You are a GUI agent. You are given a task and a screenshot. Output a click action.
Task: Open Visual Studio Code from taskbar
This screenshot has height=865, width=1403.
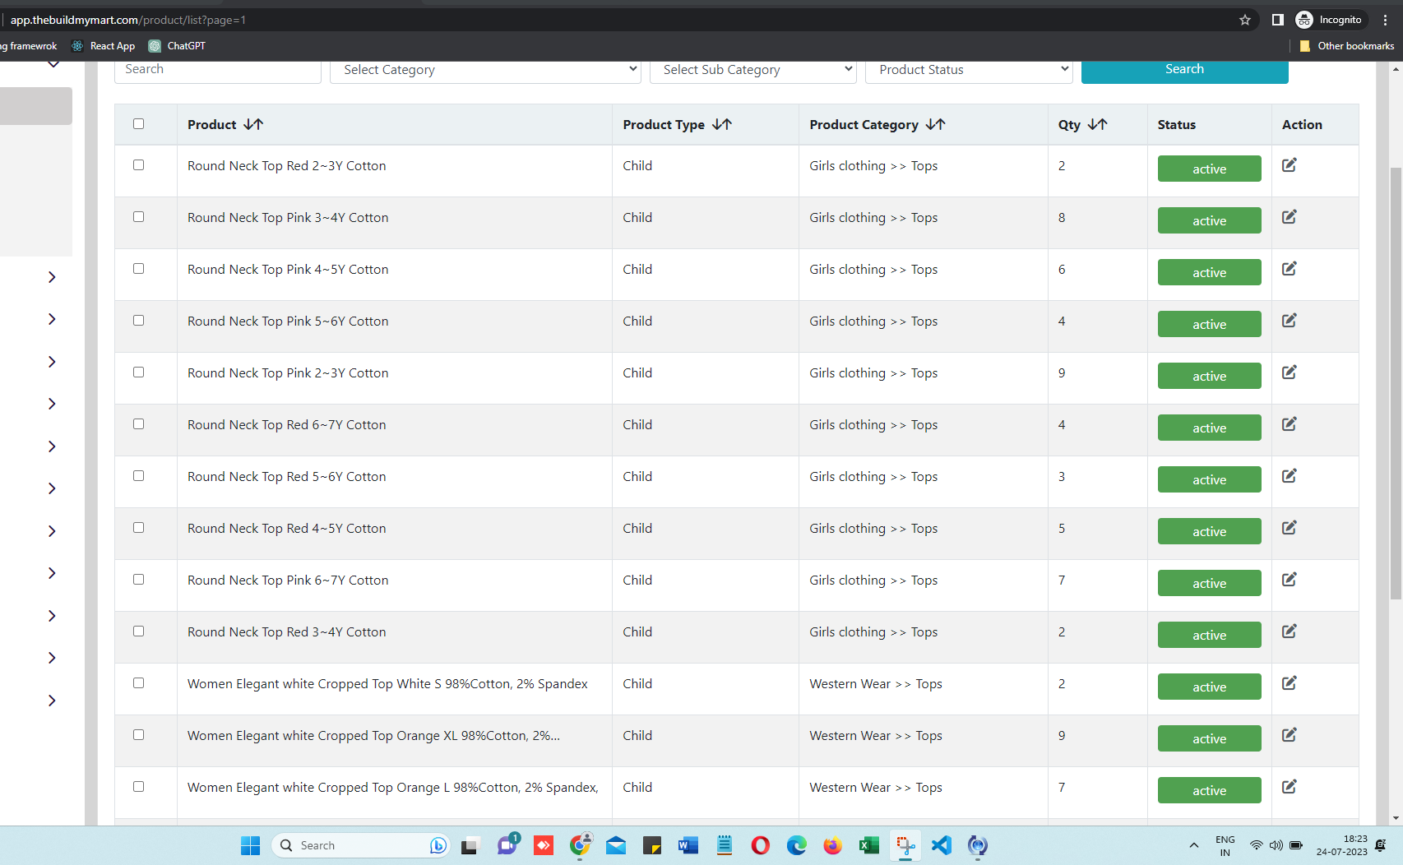[942, 845]
